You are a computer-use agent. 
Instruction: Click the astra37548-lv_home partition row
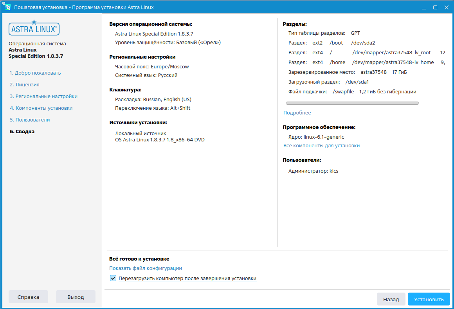pos(367,63)
